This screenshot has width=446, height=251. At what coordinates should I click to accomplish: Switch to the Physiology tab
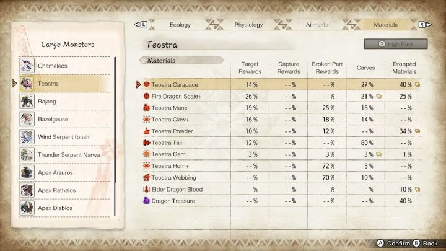click(248, 25)
